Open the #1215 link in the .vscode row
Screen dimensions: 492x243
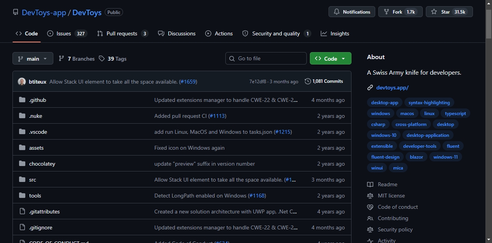[x=283, y=132]
